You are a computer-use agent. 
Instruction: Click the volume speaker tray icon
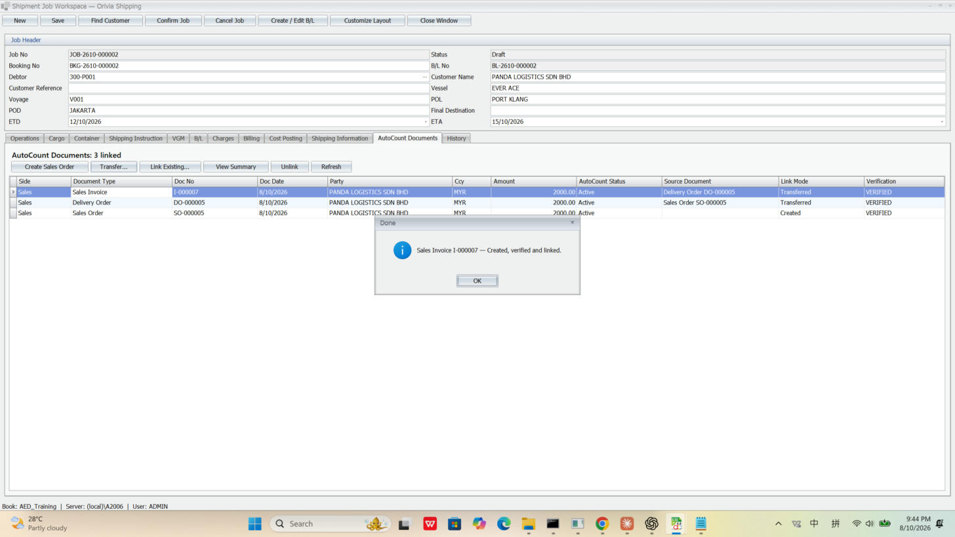coord(870,523)
